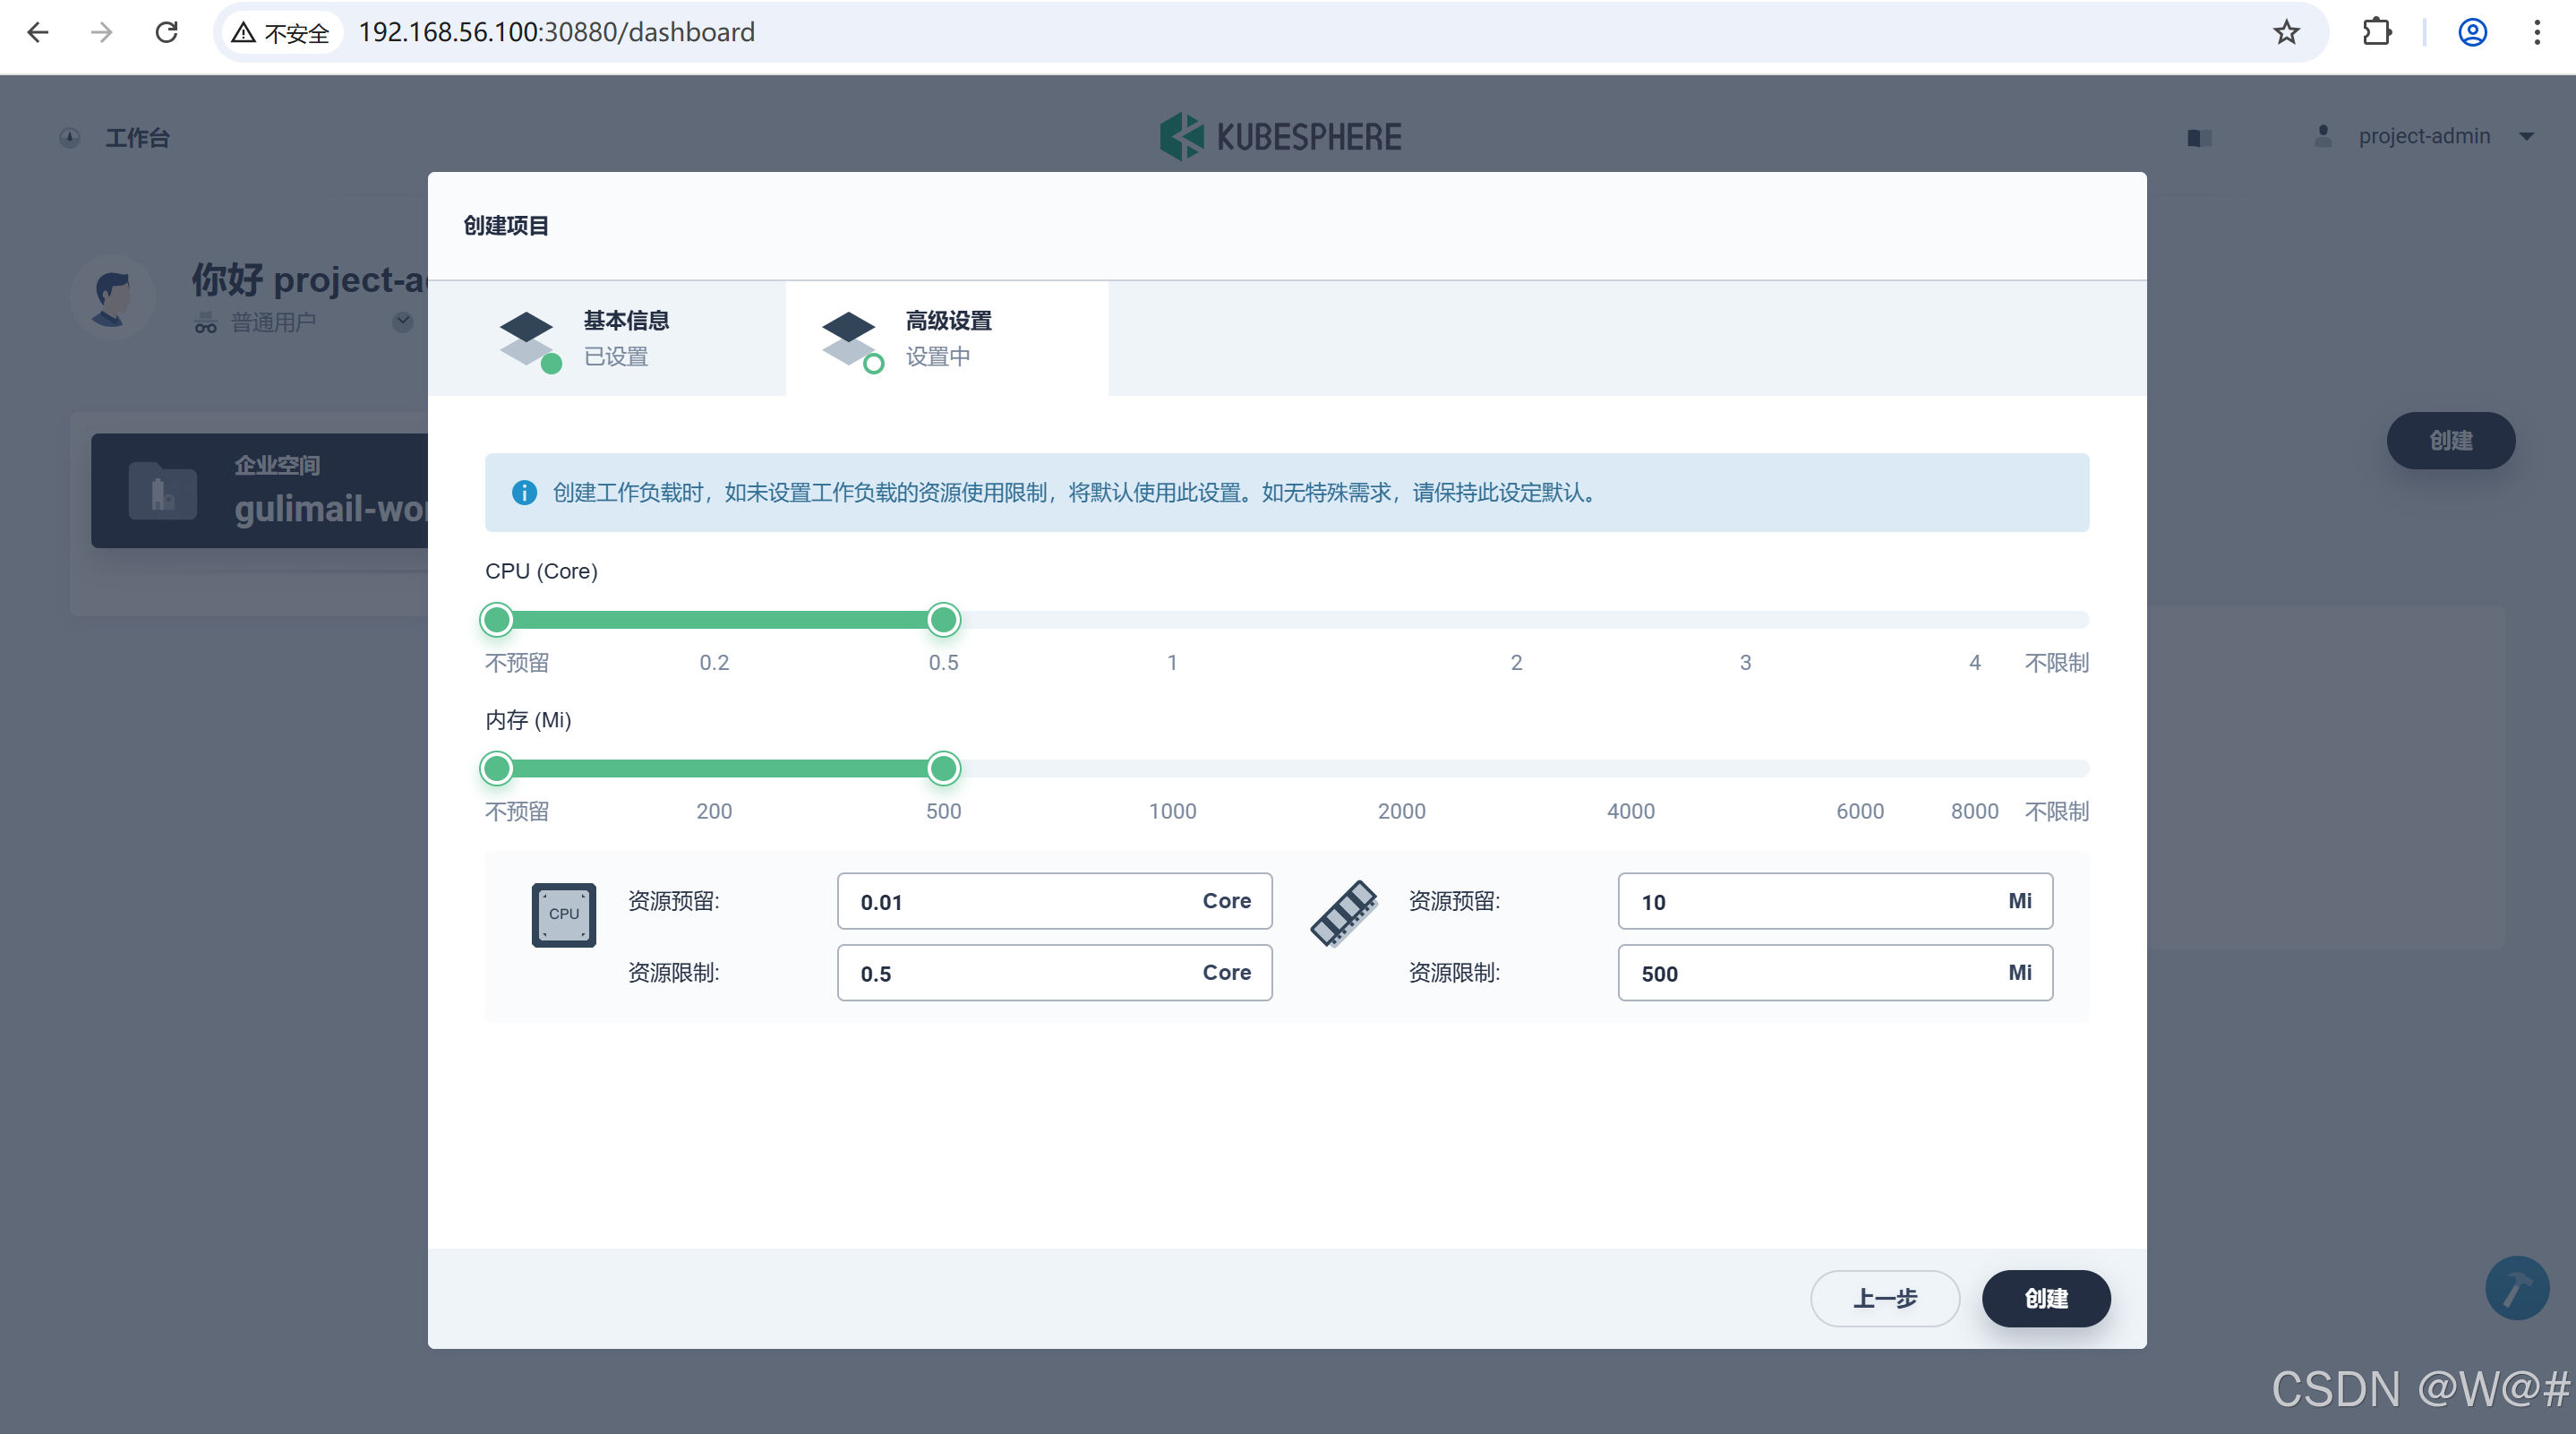This screenshot has width=2576, height=1434.
Task: Open the 工作台 link
Action: pyautogui.click(x=137, y=137)
